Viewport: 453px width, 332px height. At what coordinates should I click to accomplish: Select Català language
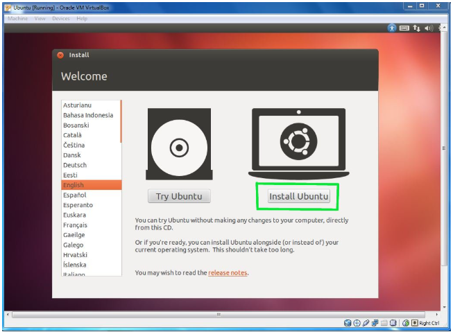tap(91, 135)
